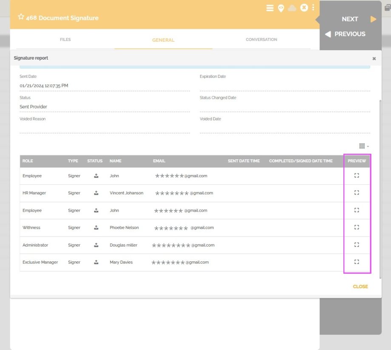
Task: Click the PREVIOUS button
Action: coord(349,34)
